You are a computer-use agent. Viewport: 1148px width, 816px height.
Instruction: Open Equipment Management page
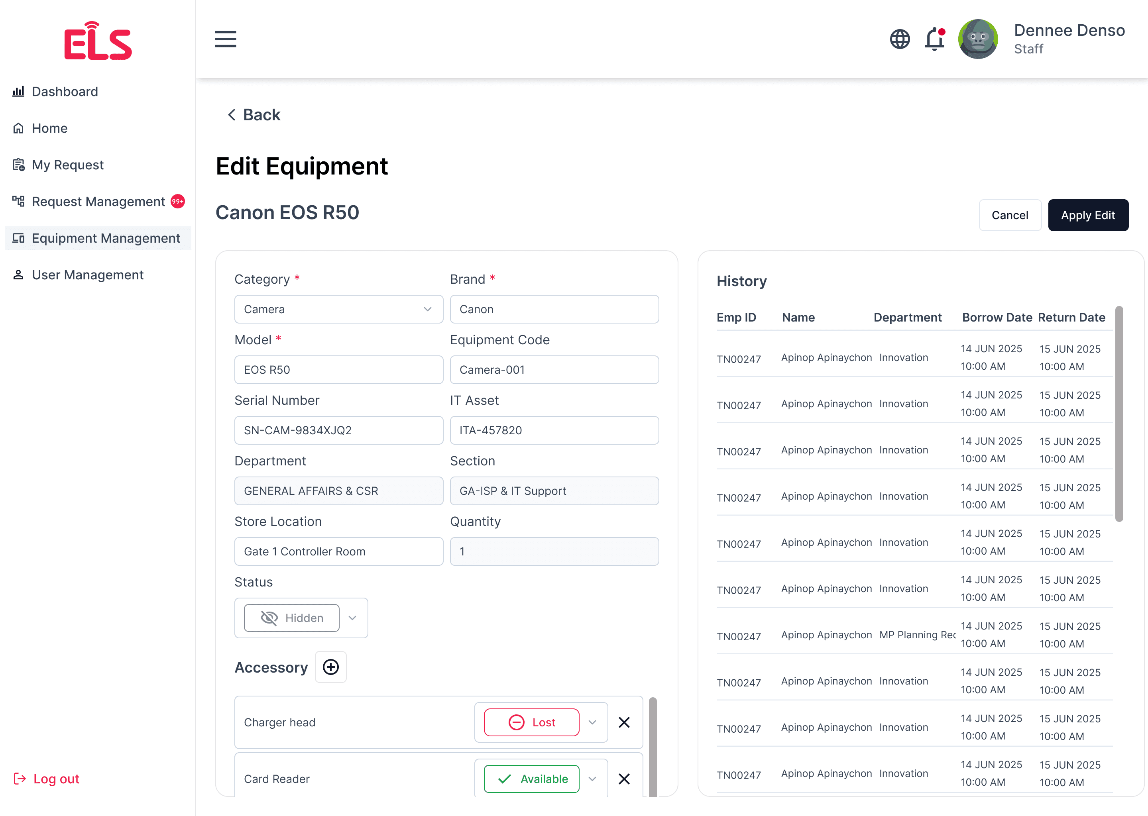tap(98, 238)
